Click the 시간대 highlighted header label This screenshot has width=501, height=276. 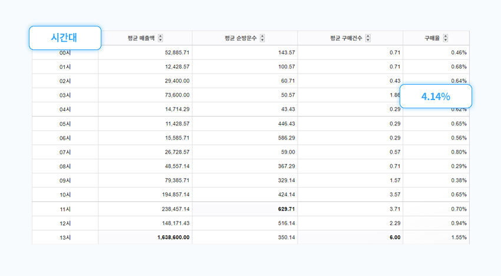(65, 38)
